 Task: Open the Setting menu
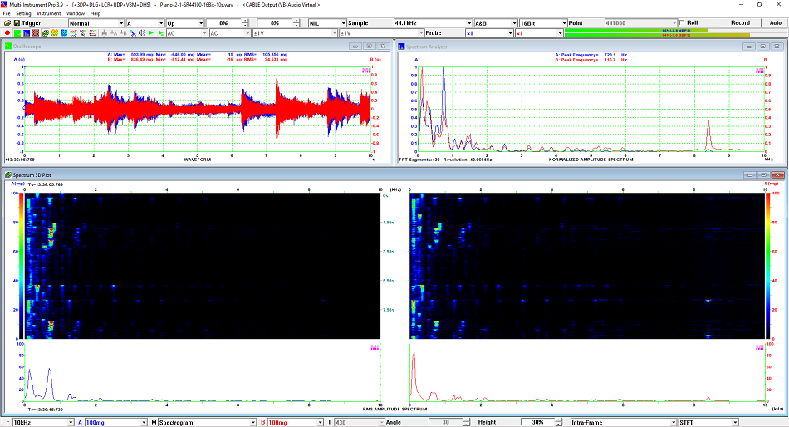(23, 13)
